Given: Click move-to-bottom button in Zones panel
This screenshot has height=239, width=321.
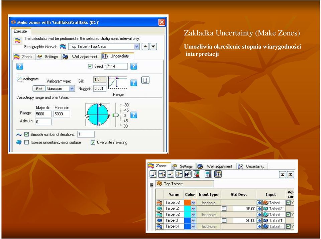Looking at the screenshot, I should (x=291, y=175).
